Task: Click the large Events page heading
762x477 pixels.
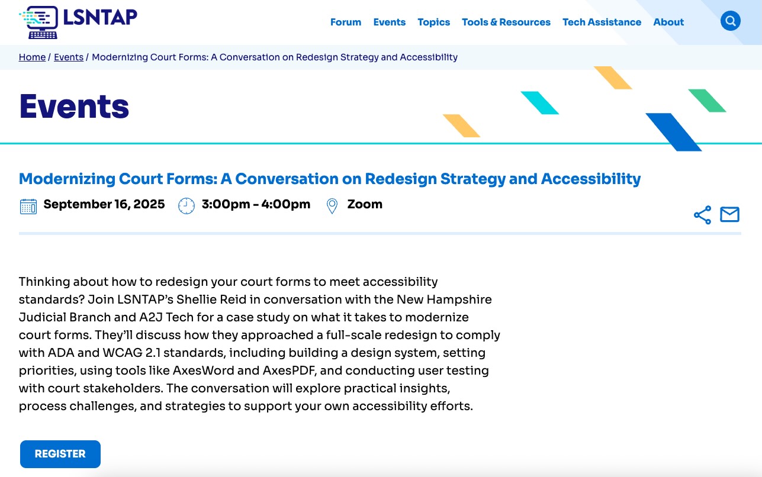Action: (74, 107)
